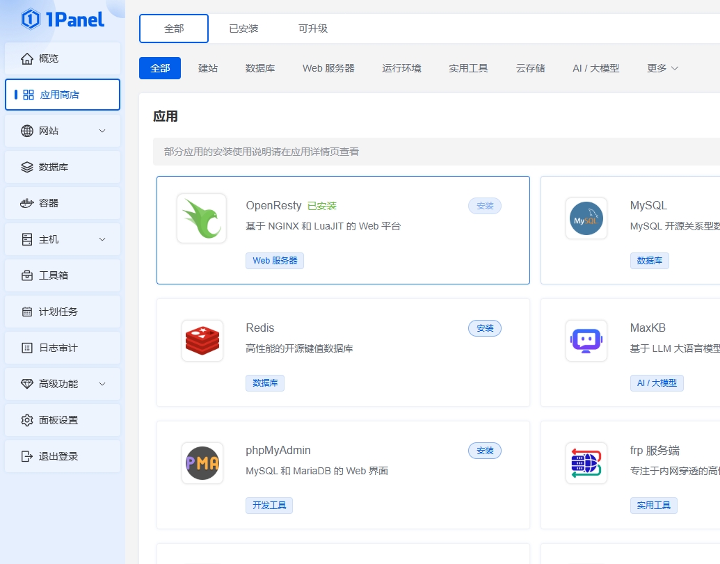
Task: Switch to the 已安装 tab
Action: pyautogui.click(x=245, y=28)
